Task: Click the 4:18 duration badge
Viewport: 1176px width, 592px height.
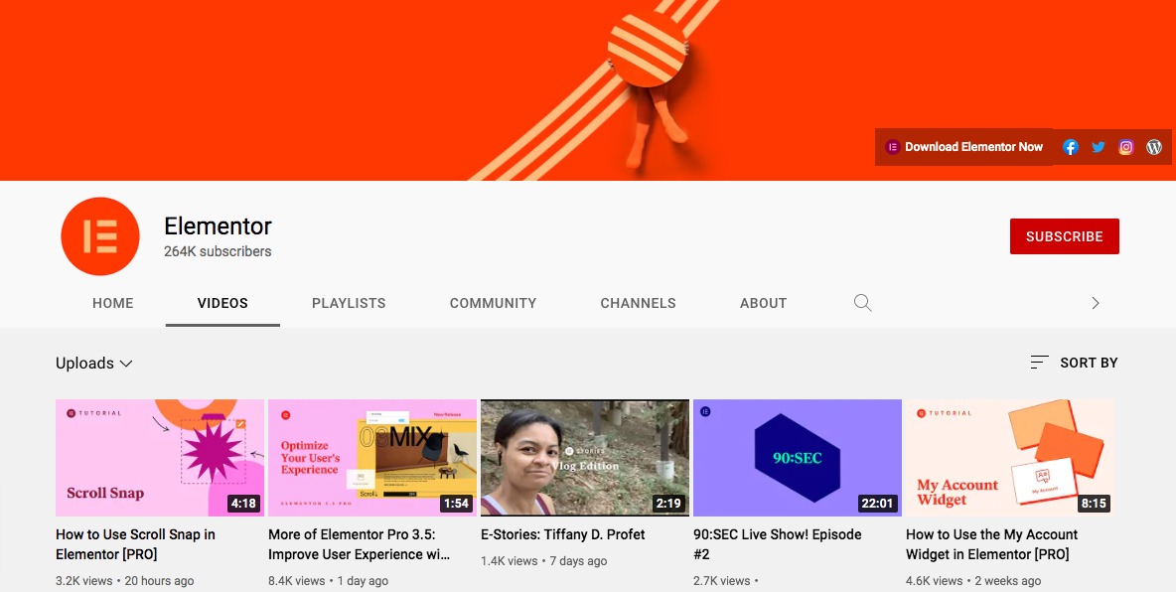Action: [x=243, y=504]
